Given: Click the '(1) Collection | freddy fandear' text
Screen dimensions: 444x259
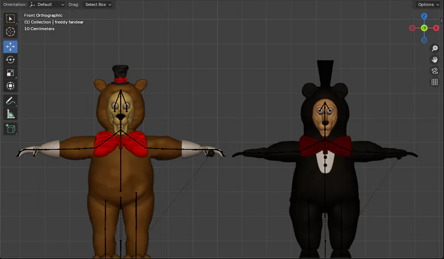Looking at the screenshot, I should pos(54,22).
